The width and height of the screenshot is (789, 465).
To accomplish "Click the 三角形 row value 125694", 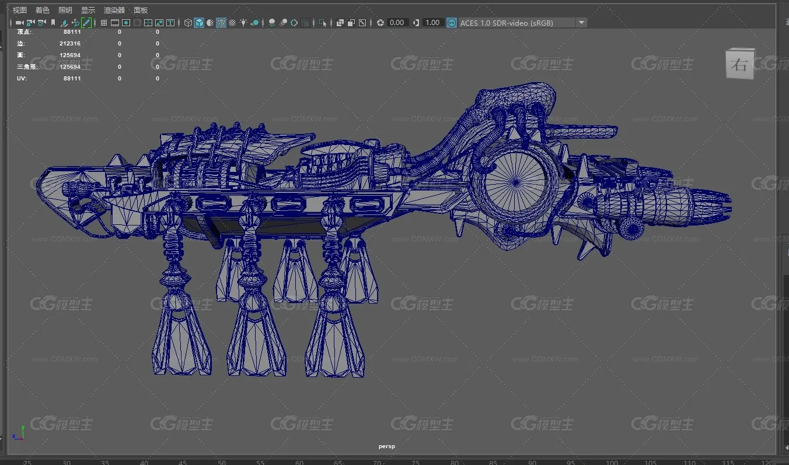I will 70,67.
